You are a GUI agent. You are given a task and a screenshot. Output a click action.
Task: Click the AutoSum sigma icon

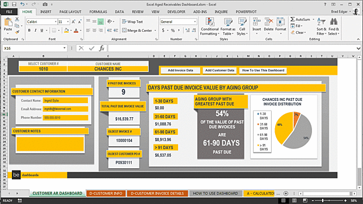point(293,19)
